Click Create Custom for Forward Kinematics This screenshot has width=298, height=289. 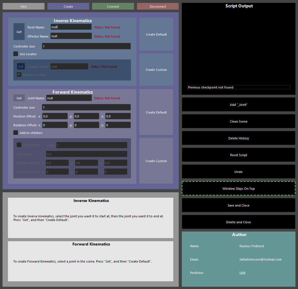[156, 161]
